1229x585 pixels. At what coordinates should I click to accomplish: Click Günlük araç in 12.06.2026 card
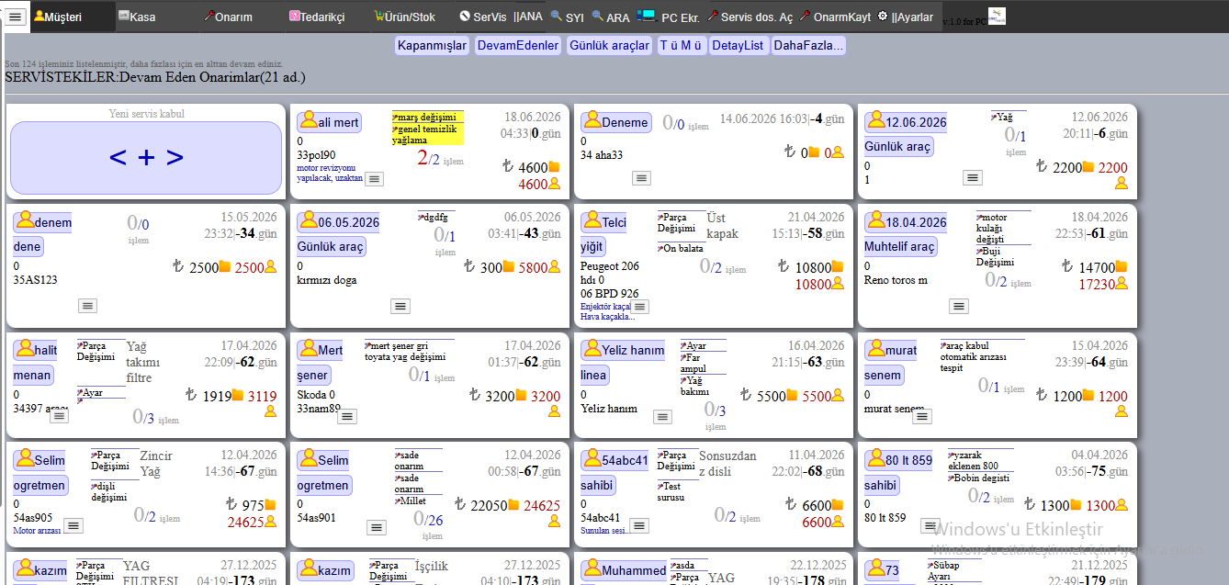pyautogui.click(x=897, y=146)
